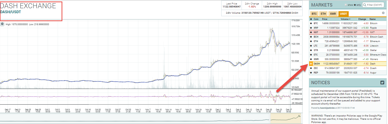Click the star next to REP
The image size is (388, 124).
coord(311,73)
